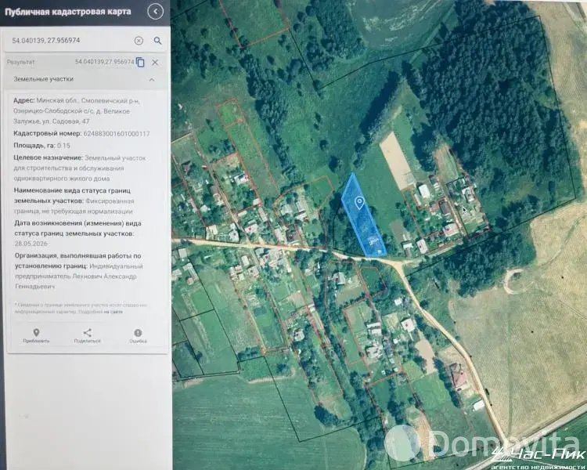This screenshot has width=587, height=470.
Task: Click the location pin on the blue parcel
Action: point(360,203)
